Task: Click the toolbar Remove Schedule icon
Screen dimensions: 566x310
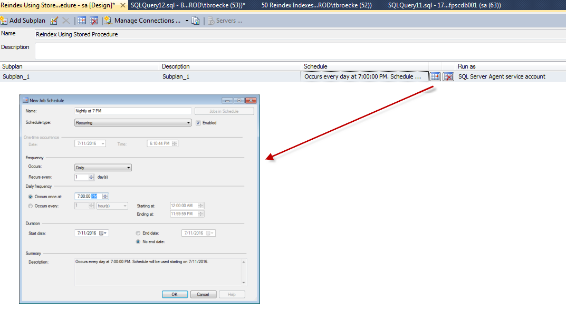Action: pos(94,21)
